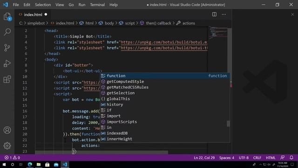Change the CRLF end of line sequence
The width and height of the screenshot is (298, 168).
(x=257, y=158)
